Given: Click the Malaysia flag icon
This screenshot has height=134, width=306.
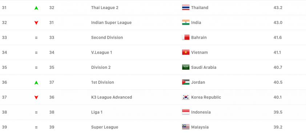Looking at the screenshot, I should coord(186,127).
